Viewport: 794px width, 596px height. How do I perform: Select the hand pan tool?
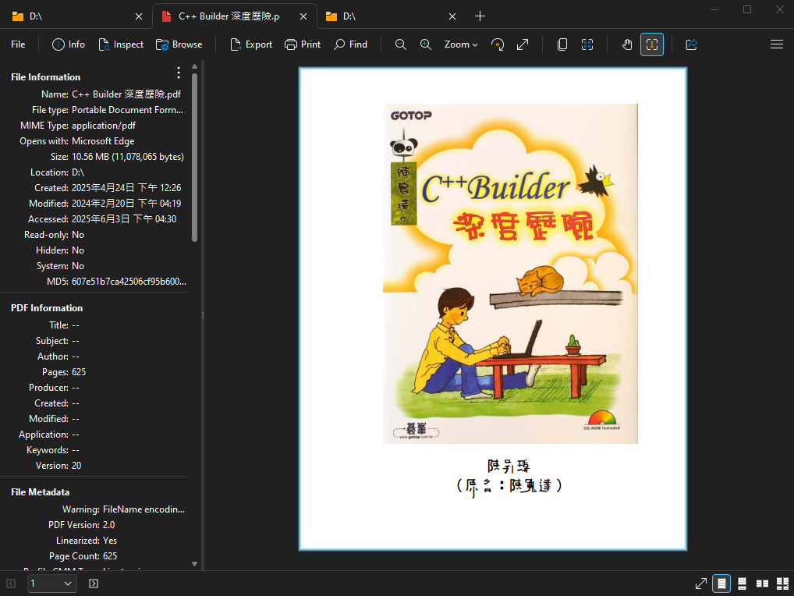627,44
